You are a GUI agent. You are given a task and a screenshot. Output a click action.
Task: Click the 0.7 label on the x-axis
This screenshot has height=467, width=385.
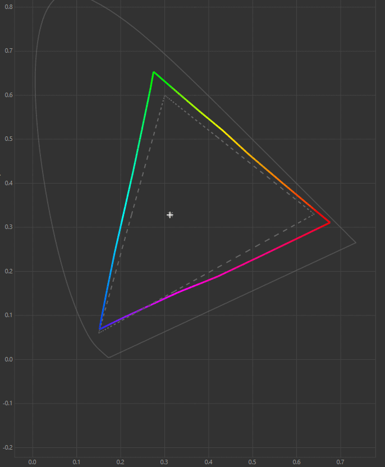click(341, 462)
